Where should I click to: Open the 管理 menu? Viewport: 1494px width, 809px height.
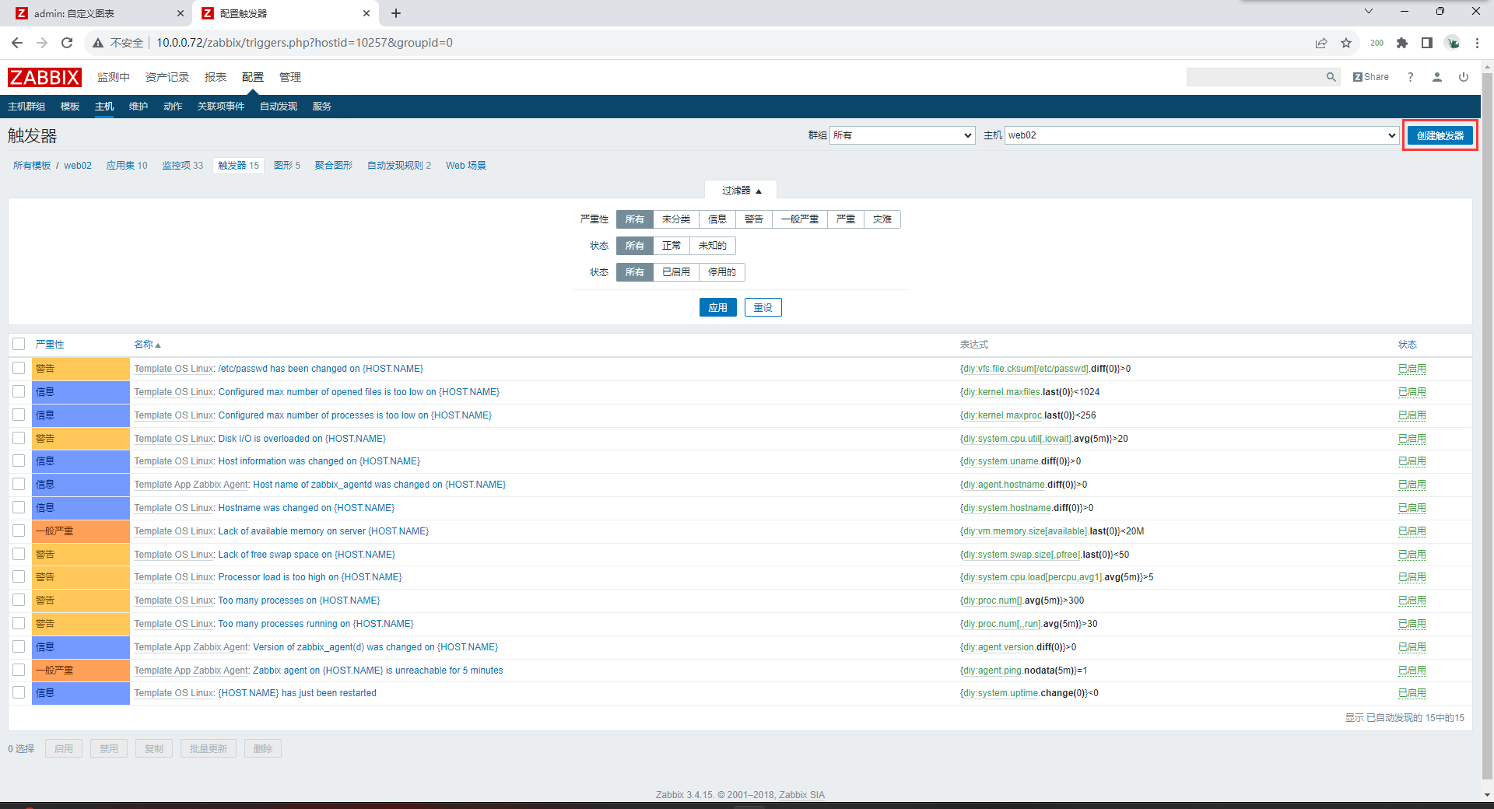click(x=290, y=77)
